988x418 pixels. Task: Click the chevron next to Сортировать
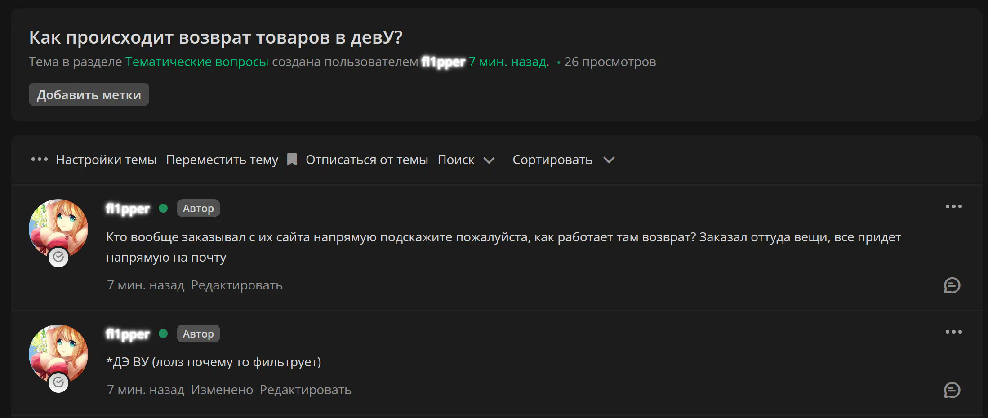609,160
